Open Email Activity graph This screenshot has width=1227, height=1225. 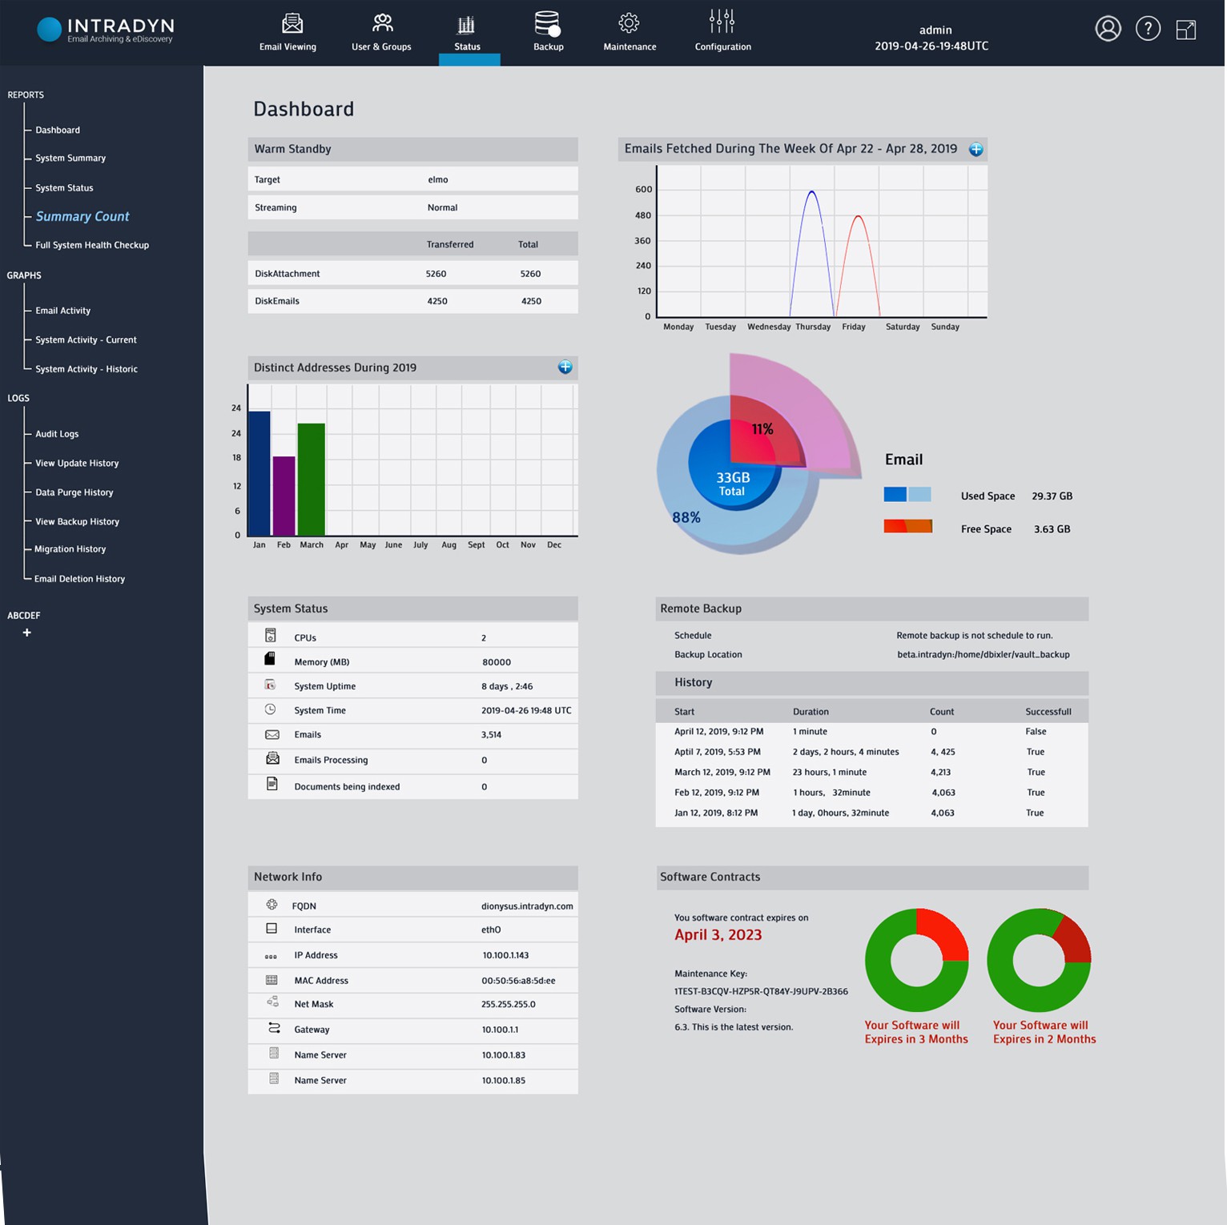(62, 311)
